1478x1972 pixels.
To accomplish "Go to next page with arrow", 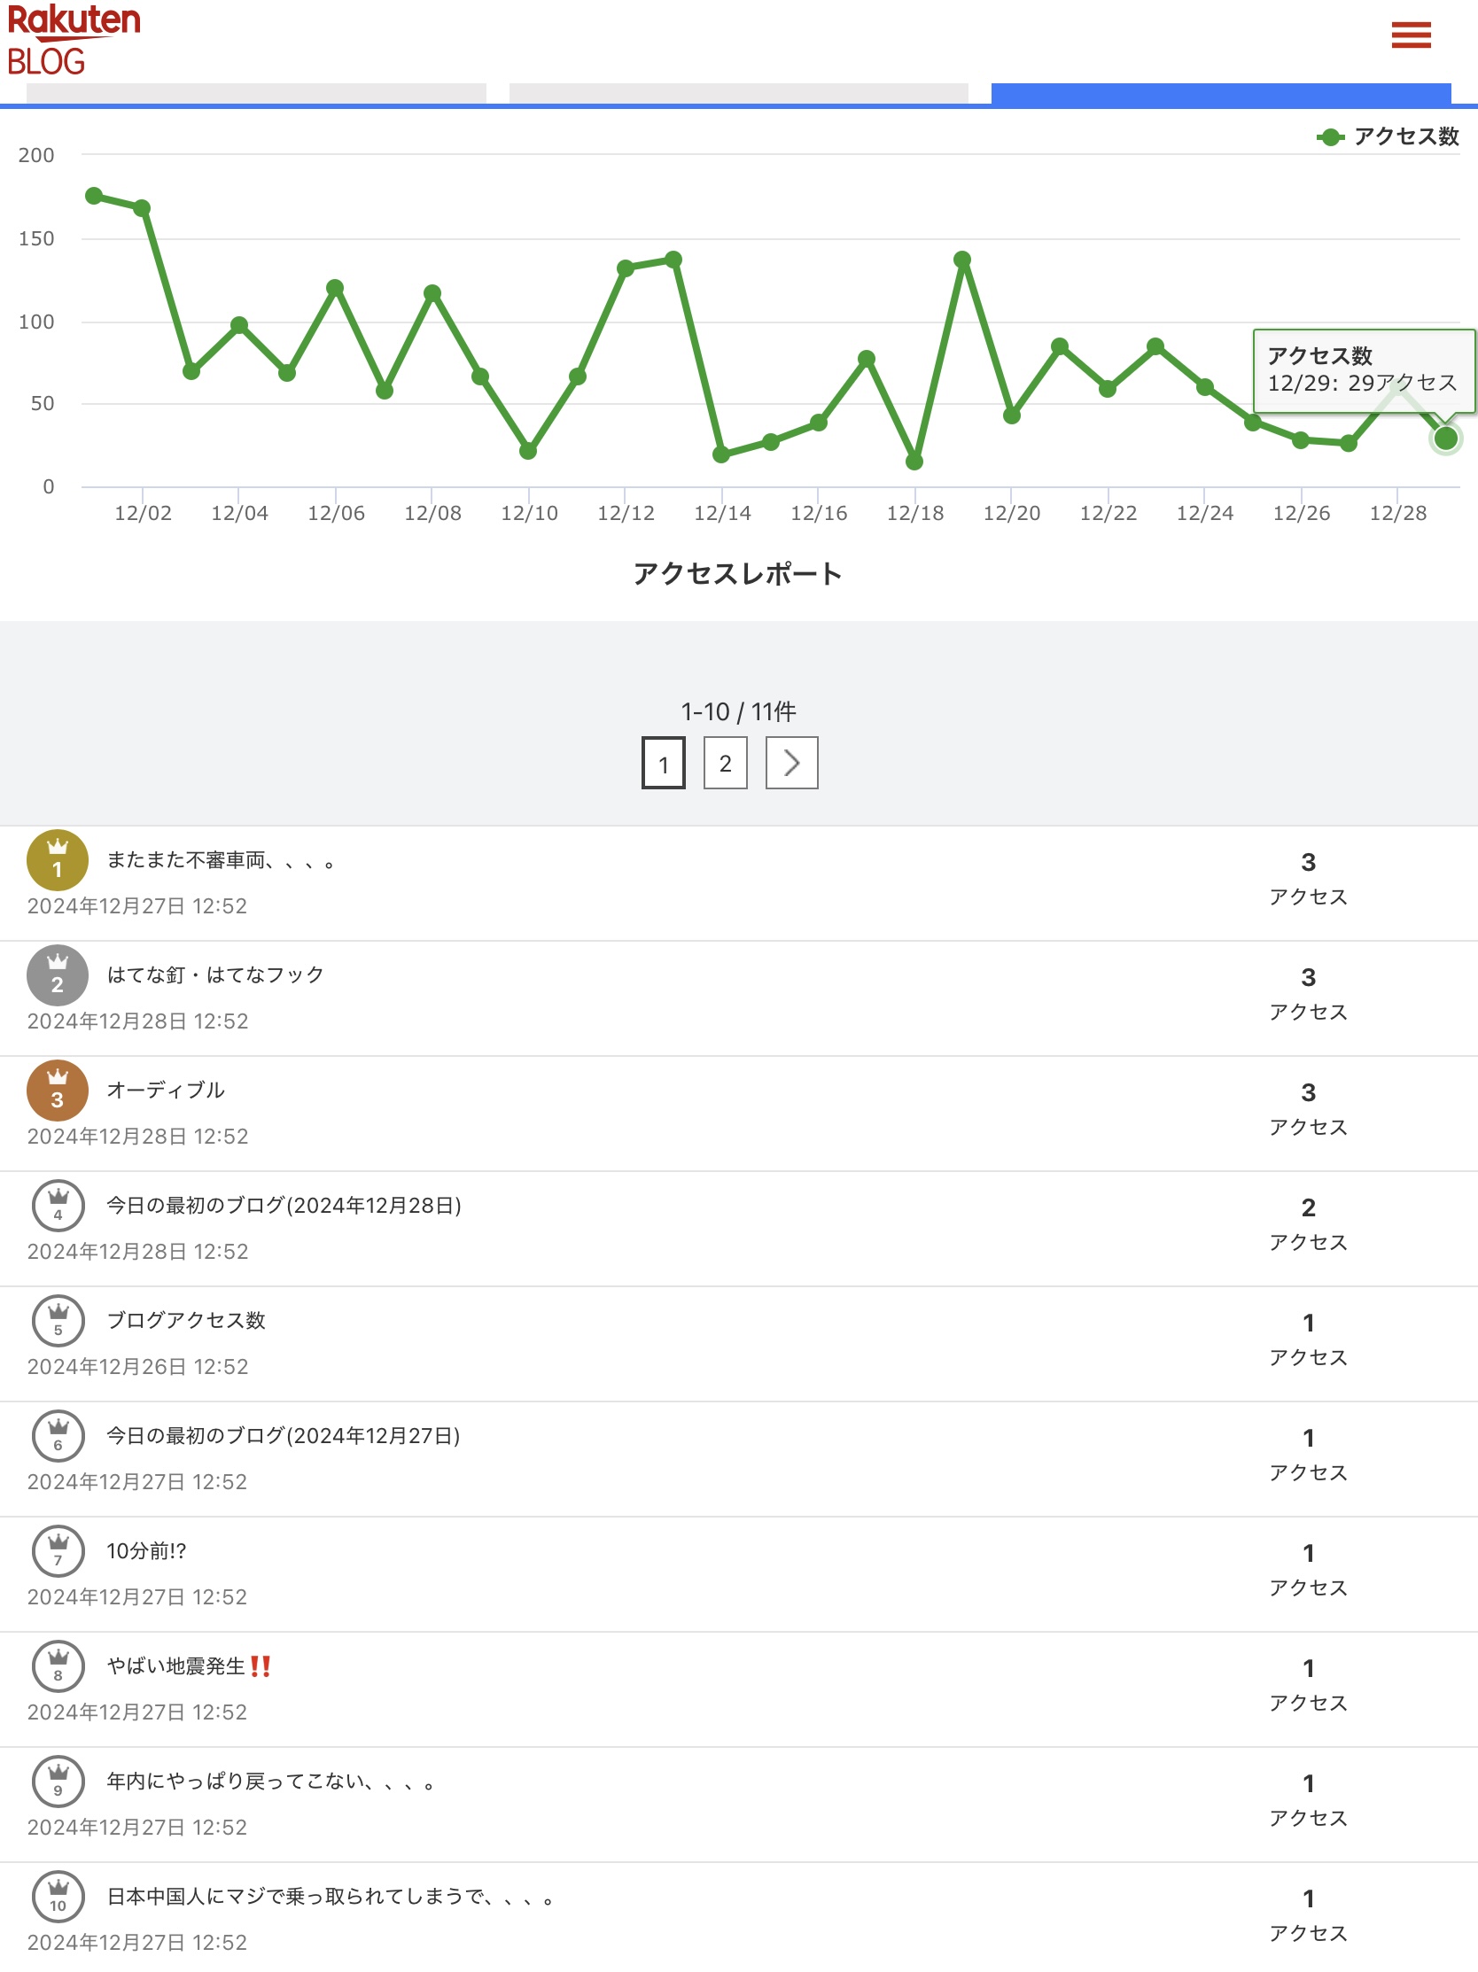I will click(791, 763).
